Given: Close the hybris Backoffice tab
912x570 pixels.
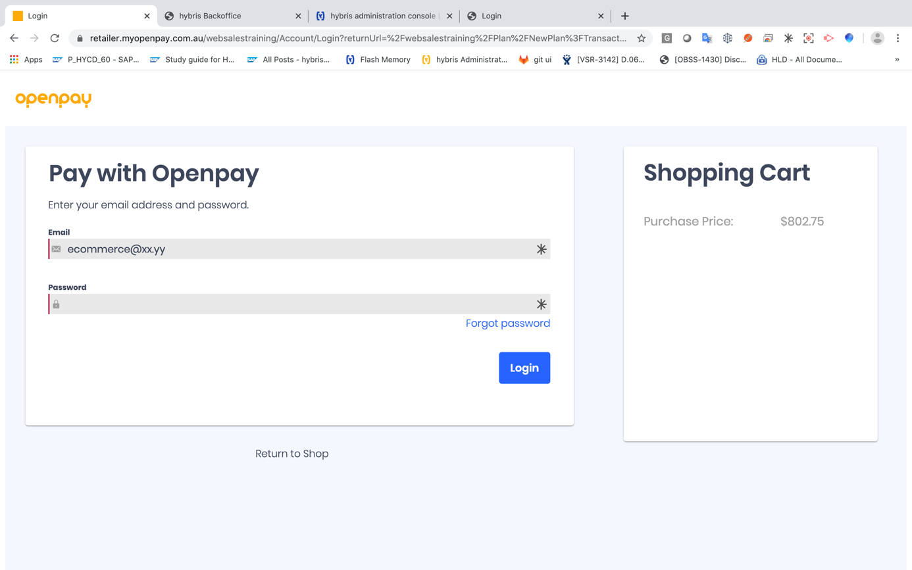Looking at the screenshot, I should pos(298,16).
